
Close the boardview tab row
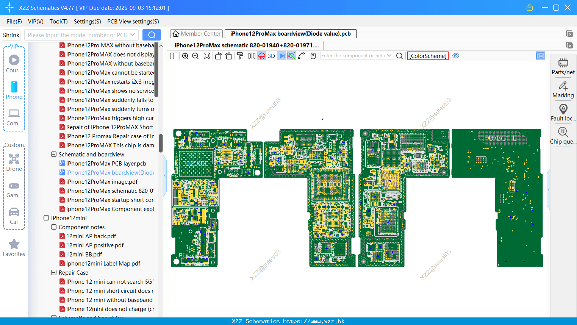(569, 34)
